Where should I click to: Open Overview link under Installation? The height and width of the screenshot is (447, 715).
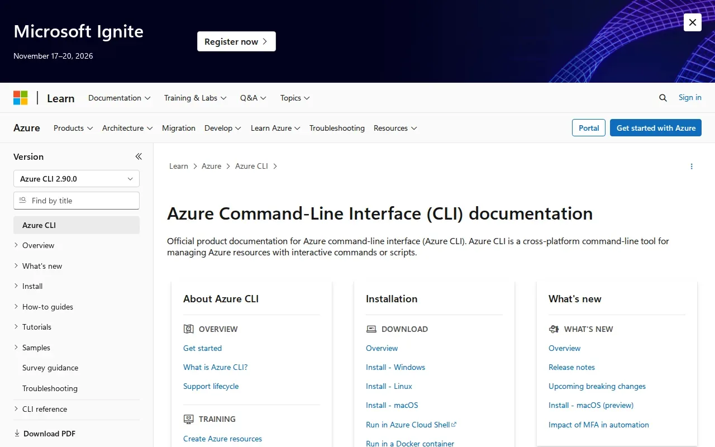pyautogui.click(x=382, y=348)
